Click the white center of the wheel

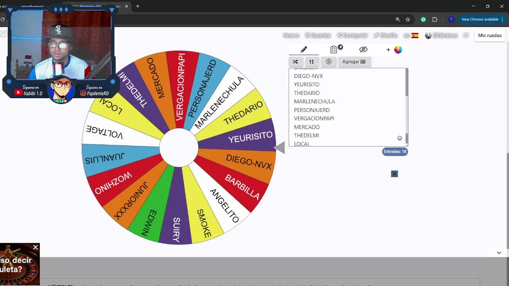coord(179,147)
